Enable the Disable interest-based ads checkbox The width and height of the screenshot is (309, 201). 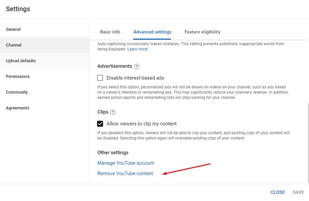100,78
